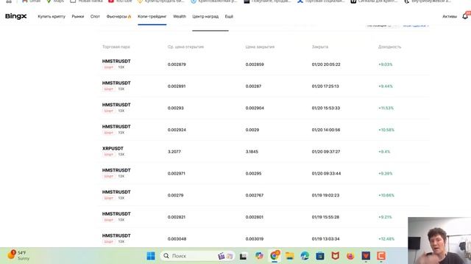Open the notifications bell icon
471x264 pixels.
465,16
